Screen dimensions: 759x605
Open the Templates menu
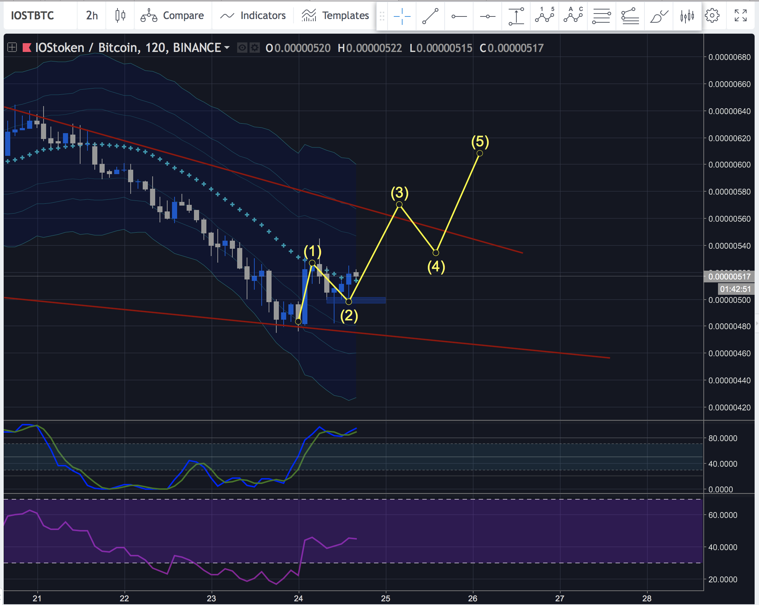[335, 16]
